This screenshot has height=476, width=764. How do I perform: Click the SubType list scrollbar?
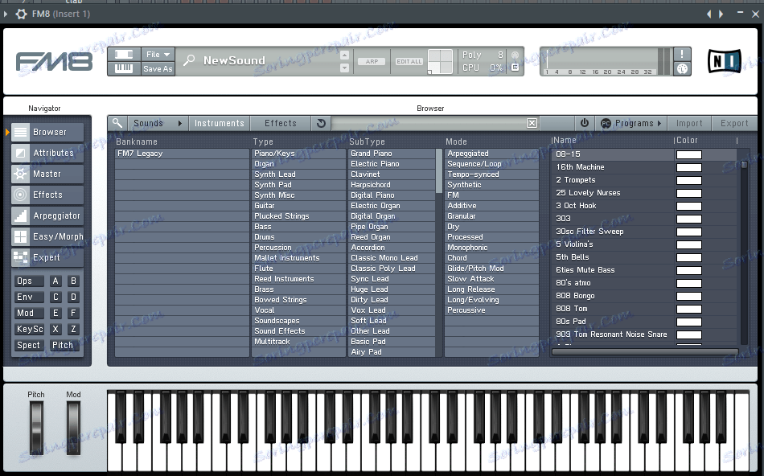pyautogui.click(x=438, y=171)
